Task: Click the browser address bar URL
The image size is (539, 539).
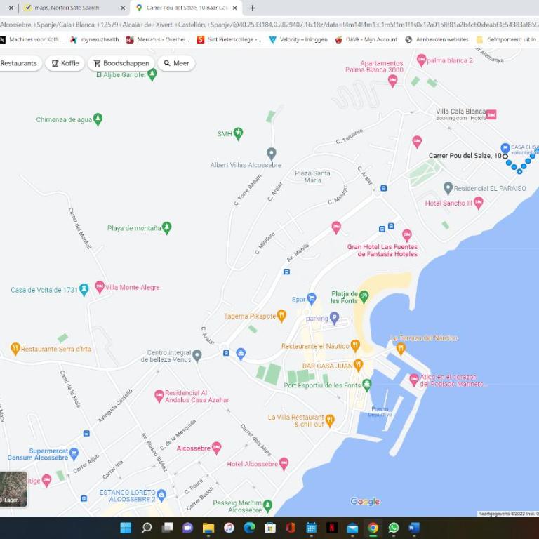Action: (269, 25)
